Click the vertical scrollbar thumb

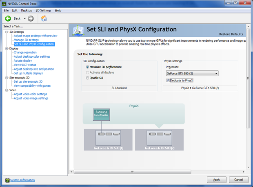pos(248,79)
